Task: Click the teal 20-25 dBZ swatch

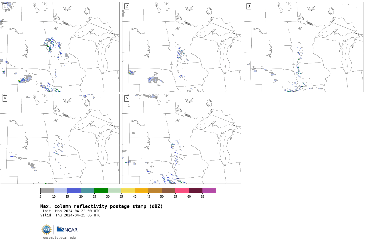Action: [87, 190]
